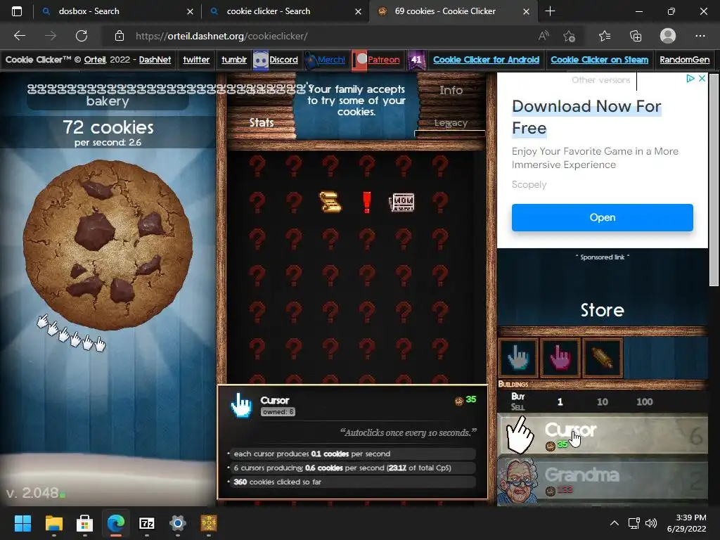Open the Favorites list
The image size is (720, 540).
click(604, 36)
